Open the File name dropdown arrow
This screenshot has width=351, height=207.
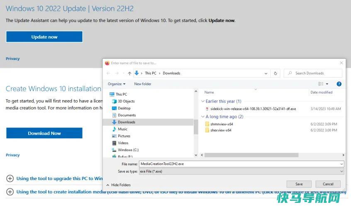[x=341, y=164]
